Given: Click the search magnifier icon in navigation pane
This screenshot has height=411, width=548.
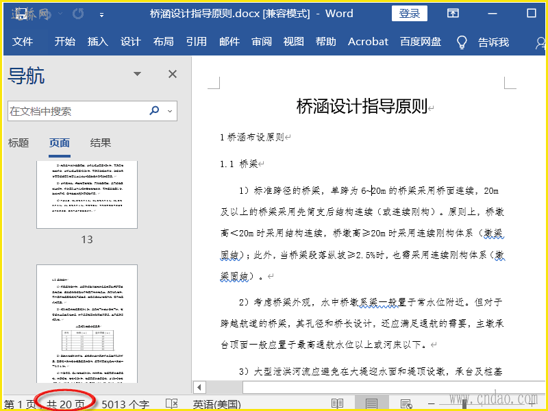Looking at the screenshot, I should 154,111.
